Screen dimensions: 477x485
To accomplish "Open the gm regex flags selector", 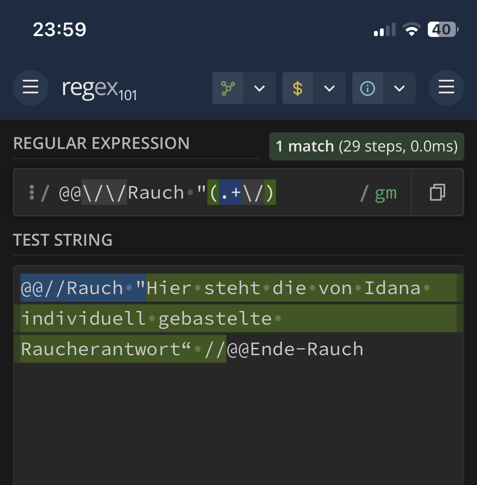I will point(385,193).
